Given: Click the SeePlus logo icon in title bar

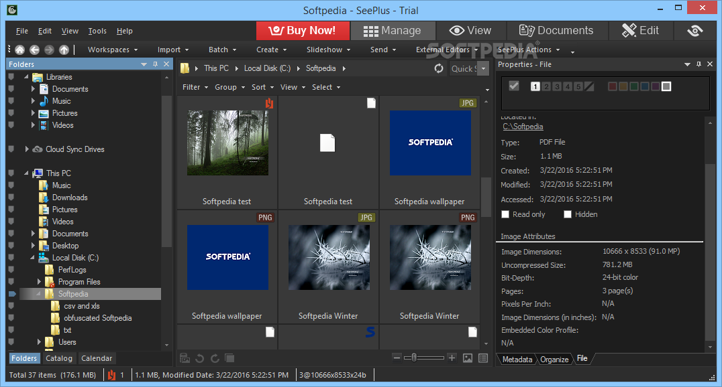Looking at the screenshot, I should point(12,9).
